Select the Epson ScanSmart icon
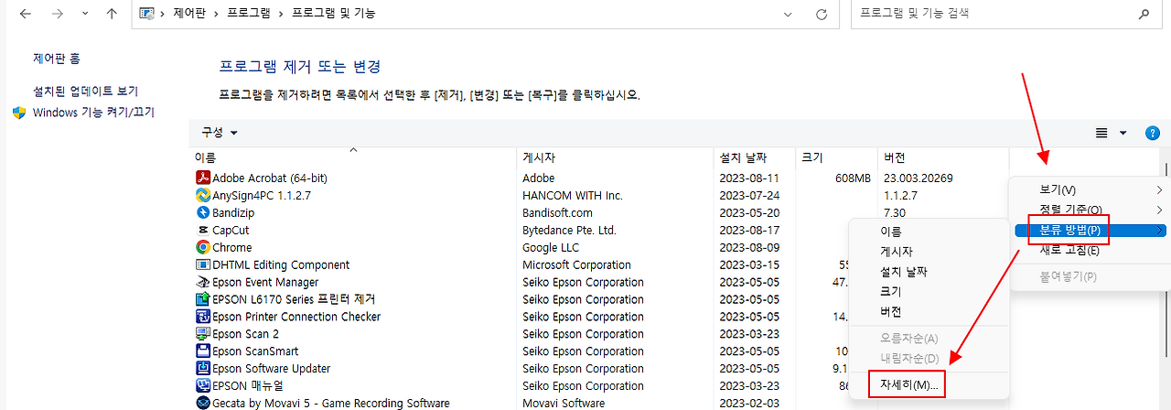Viewport: 1171px width, 410px height. click(x=203, y=351)
